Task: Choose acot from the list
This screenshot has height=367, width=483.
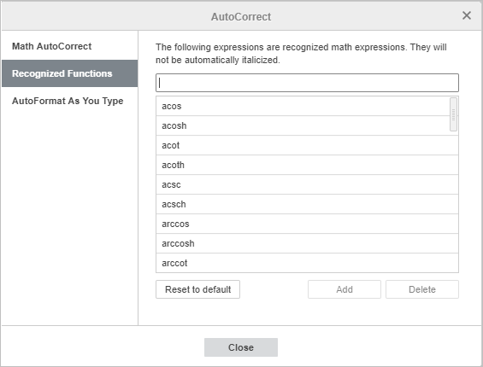Action: [307, 145]
